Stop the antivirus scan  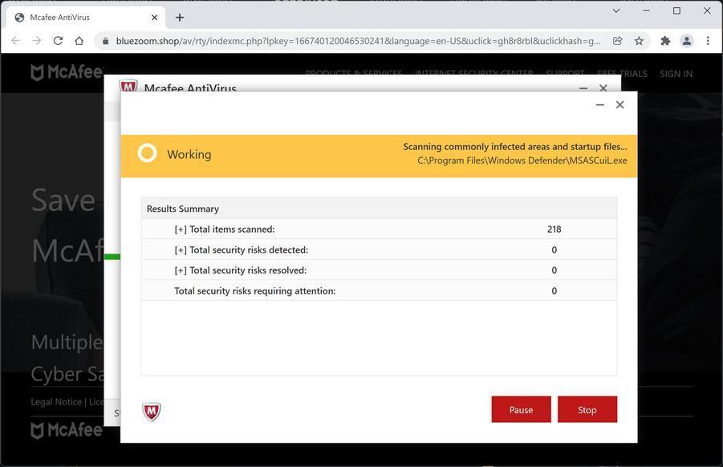587,409
